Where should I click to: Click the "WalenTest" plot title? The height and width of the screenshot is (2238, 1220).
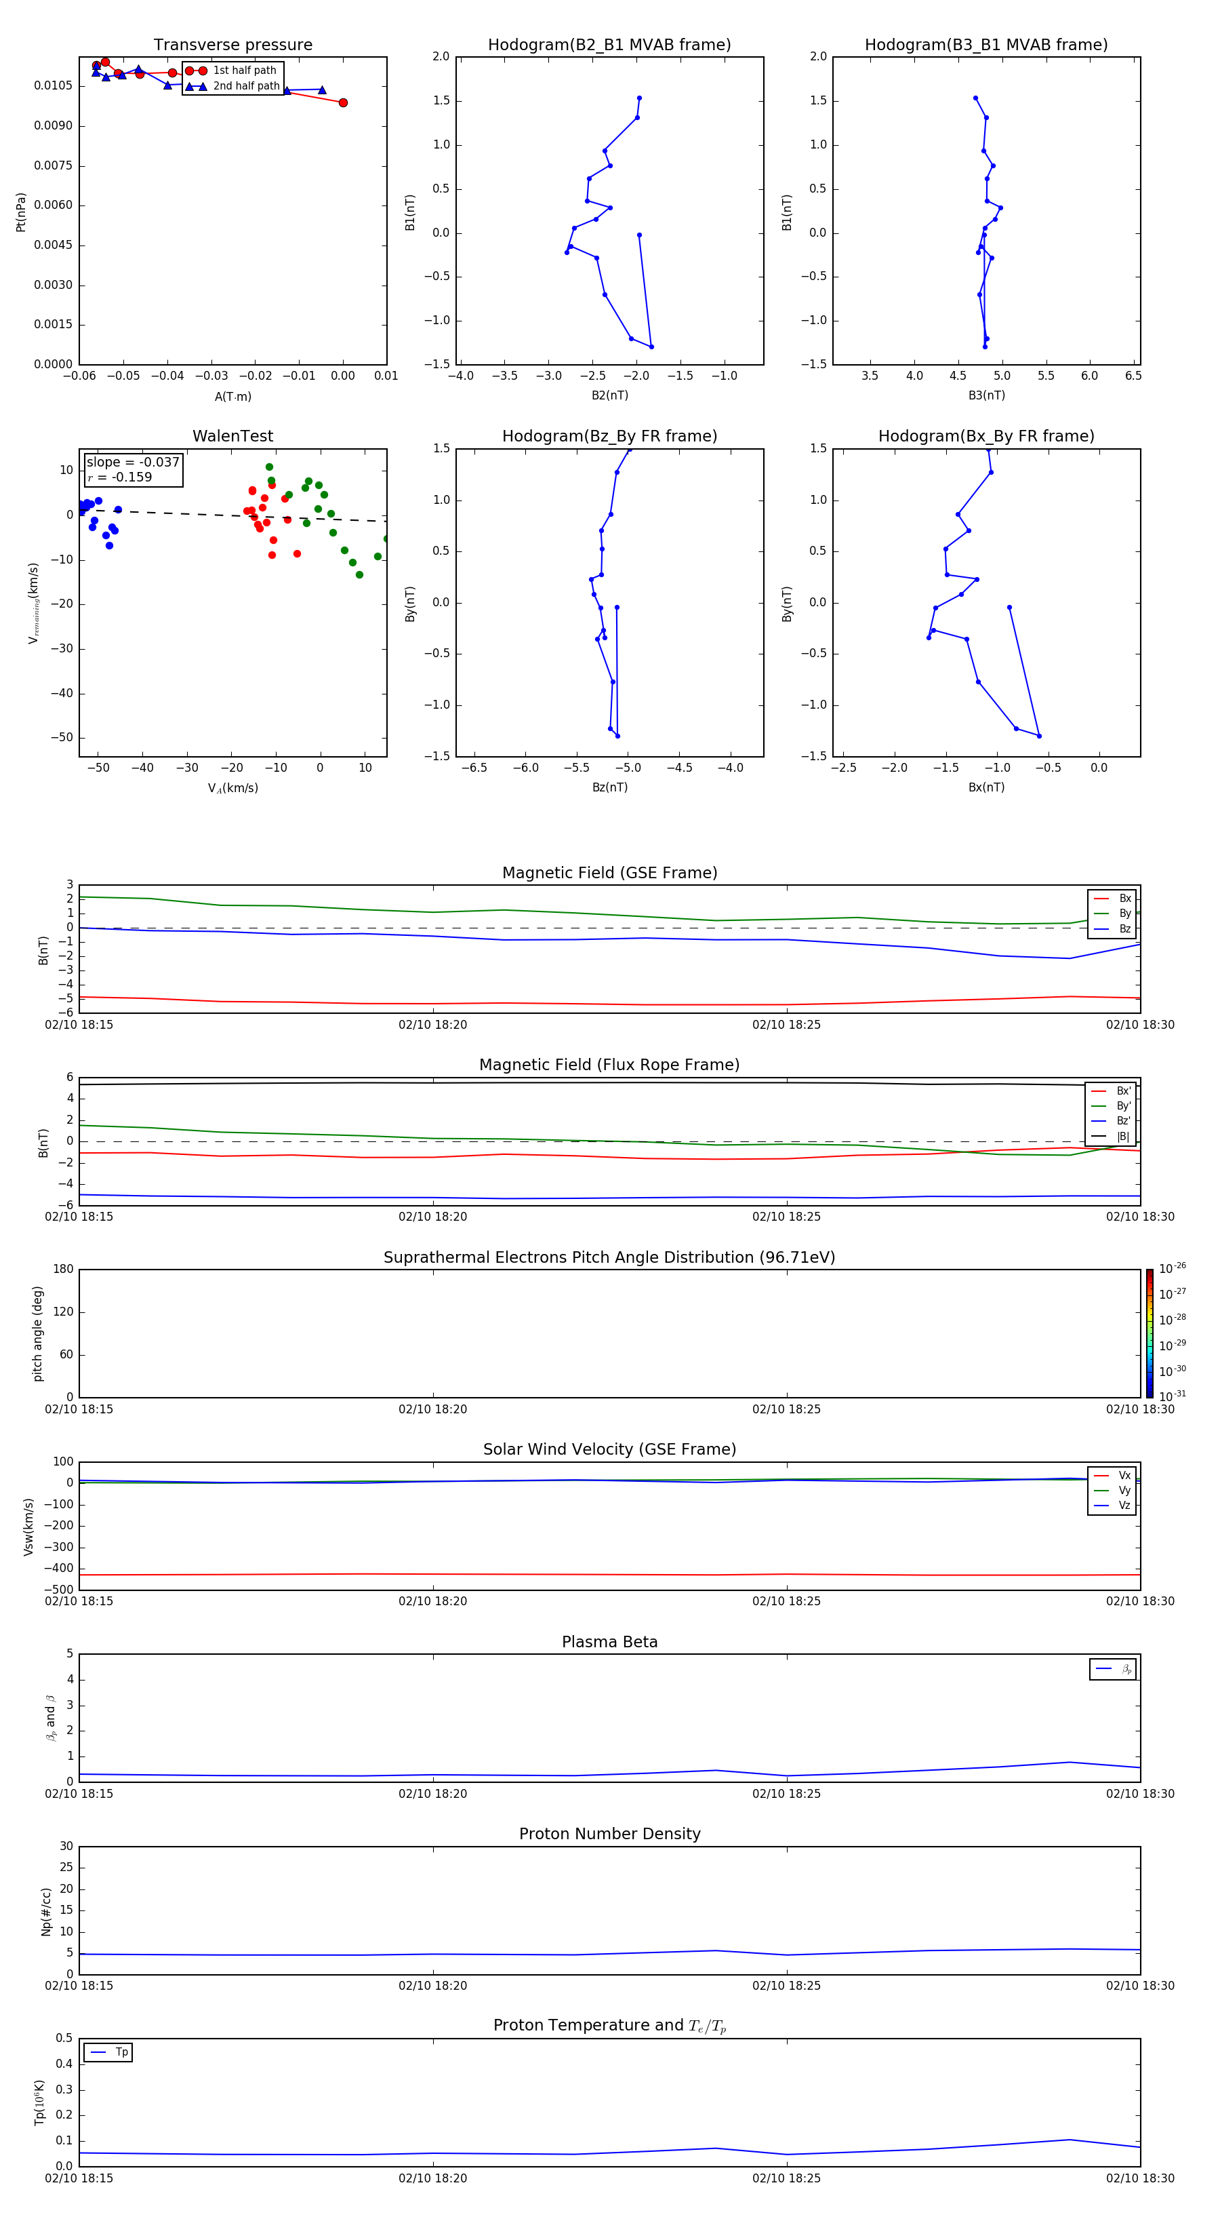pyautogui.click(x=232, y=436)
